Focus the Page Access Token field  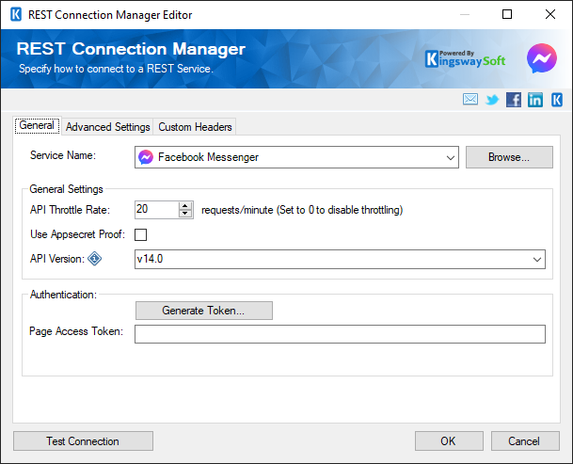[340, 334]
